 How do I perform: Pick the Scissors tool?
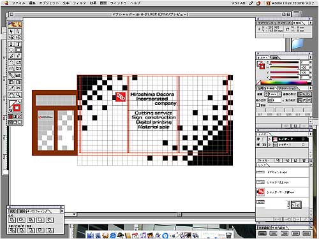(19, 88)
